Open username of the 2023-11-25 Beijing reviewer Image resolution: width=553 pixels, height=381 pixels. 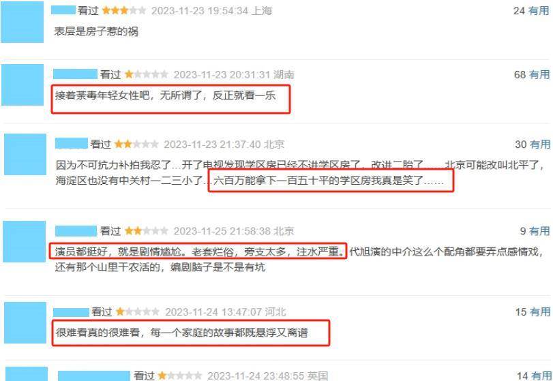76,231
